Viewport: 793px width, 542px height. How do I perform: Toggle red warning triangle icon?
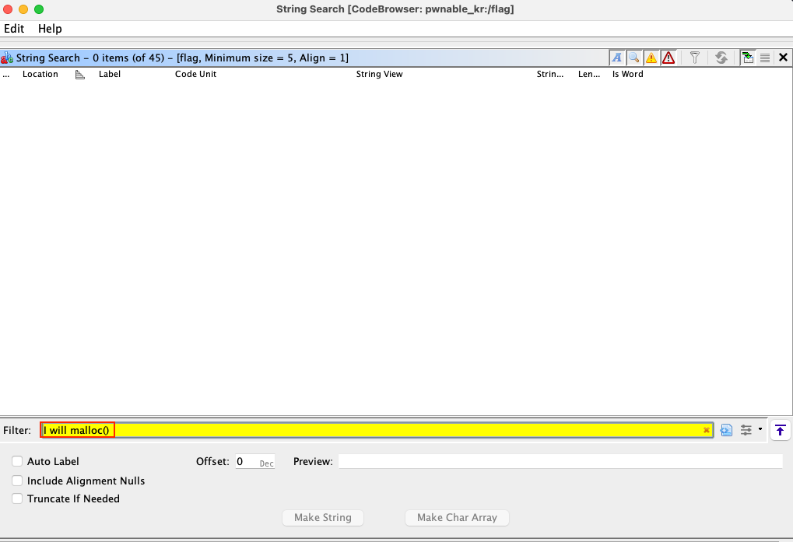tap(668, 58)
